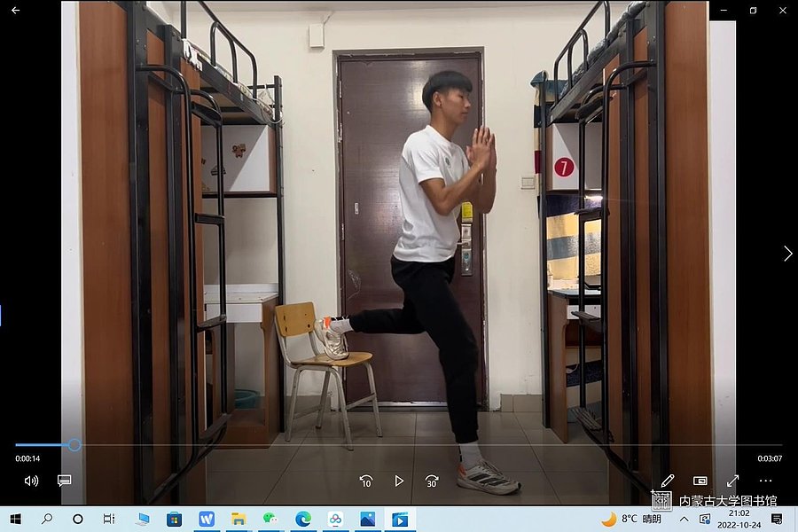The height and width of the screenshot is (532, 798).
Task: Open WeChat from the taskbar
Action: [270, 519]
